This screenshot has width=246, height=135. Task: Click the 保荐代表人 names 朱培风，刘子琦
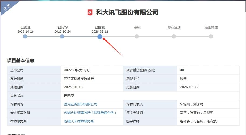(192, 104)
